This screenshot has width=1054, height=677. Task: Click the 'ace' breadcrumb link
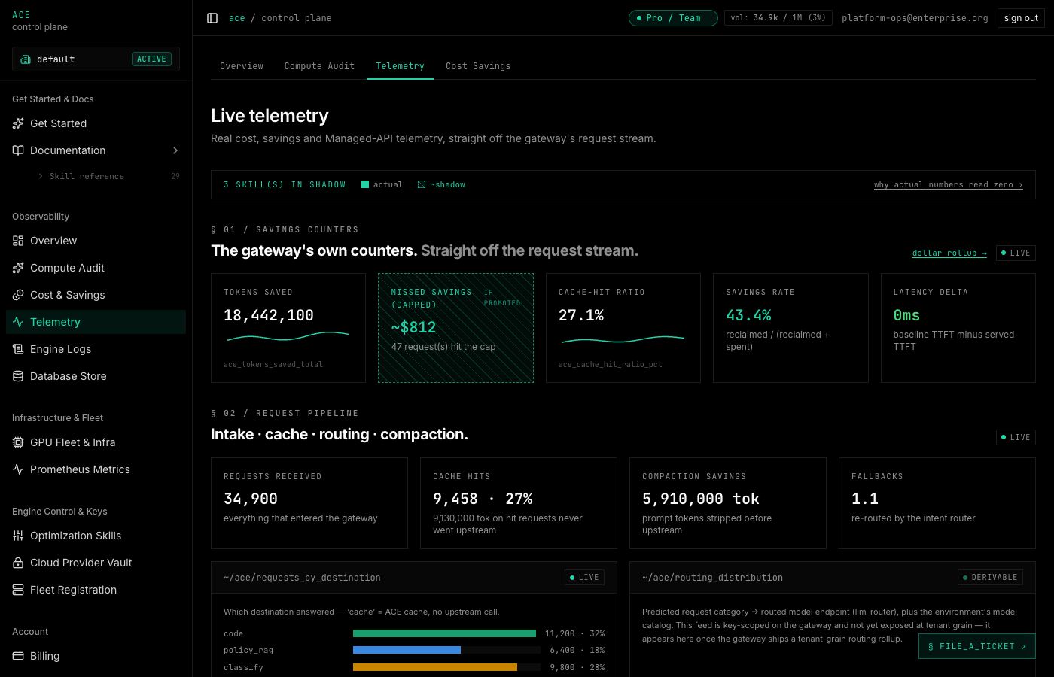point(237,18)
